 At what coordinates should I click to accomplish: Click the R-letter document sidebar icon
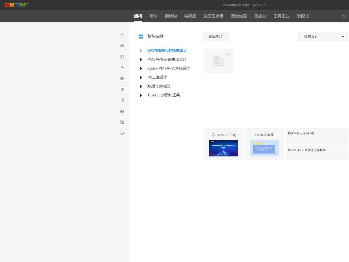pos(122,122)
